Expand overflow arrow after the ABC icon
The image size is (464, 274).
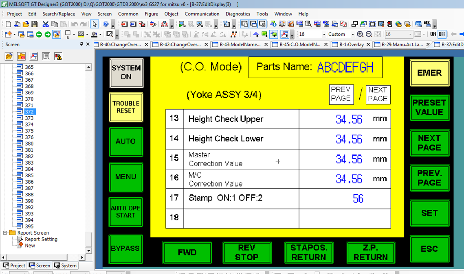point(434,25)
